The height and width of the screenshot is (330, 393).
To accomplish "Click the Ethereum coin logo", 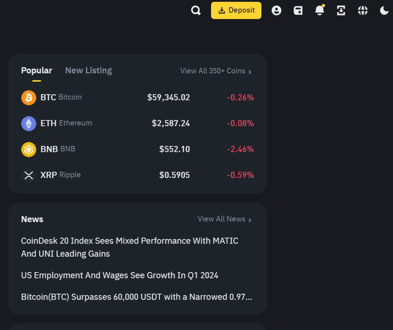I will (x=29, y=124).
